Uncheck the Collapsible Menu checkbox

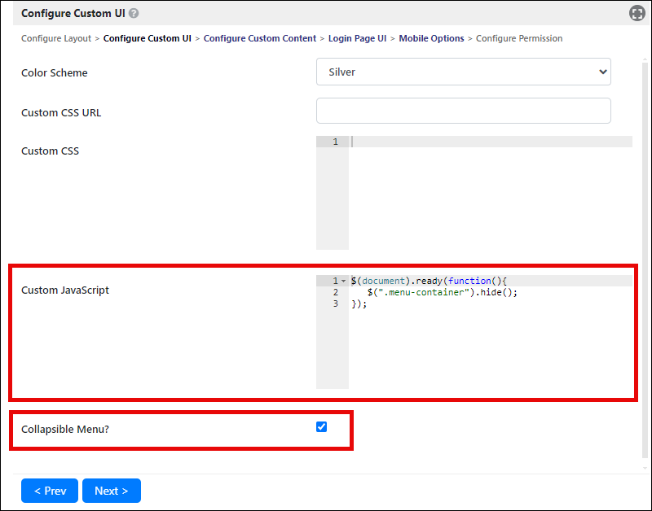321,426
